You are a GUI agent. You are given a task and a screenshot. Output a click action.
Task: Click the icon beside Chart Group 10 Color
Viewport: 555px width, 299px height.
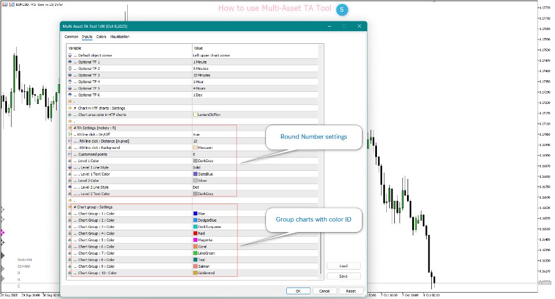pyautogui.click(x=70, y=273)
